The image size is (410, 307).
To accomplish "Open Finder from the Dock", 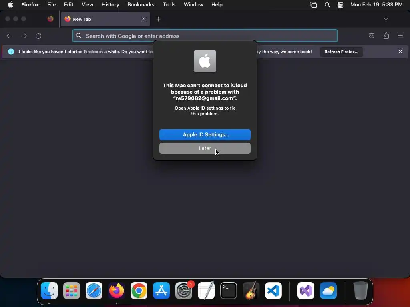I will 49,290.
